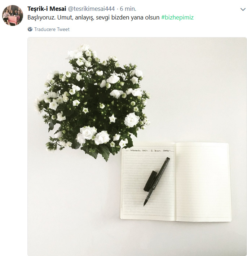Click the globe icon beside Traducere Tweet
247x256 pixels.
click(x=30, y=29)
